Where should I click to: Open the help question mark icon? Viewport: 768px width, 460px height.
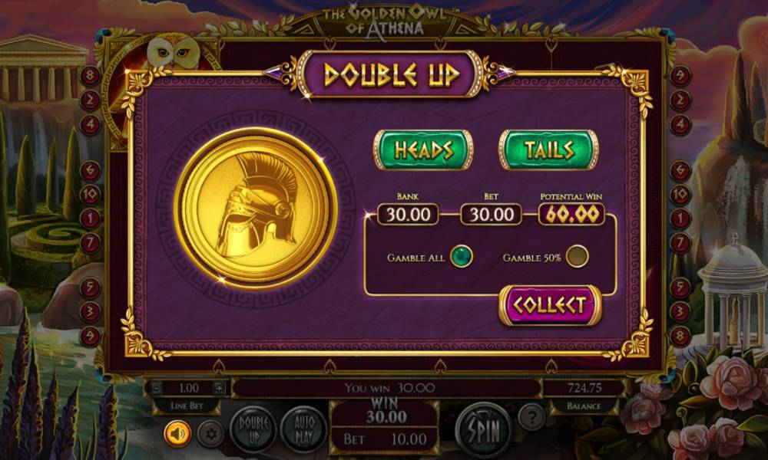[531, 417]
